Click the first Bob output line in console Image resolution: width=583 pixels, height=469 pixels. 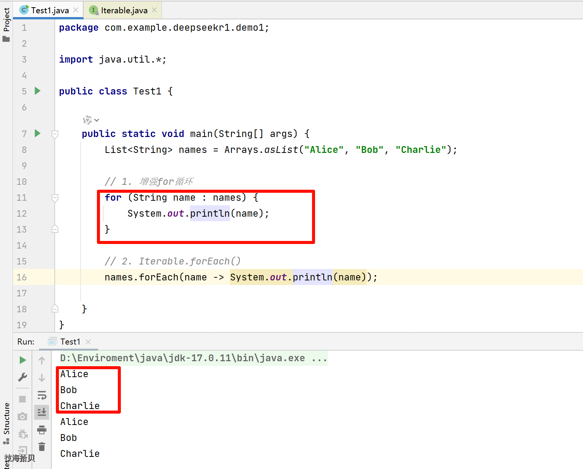(x=68, y=390)
